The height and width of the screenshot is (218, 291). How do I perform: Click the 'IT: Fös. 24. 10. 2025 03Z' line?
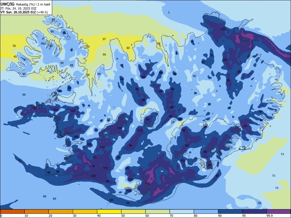click(18, 8)
